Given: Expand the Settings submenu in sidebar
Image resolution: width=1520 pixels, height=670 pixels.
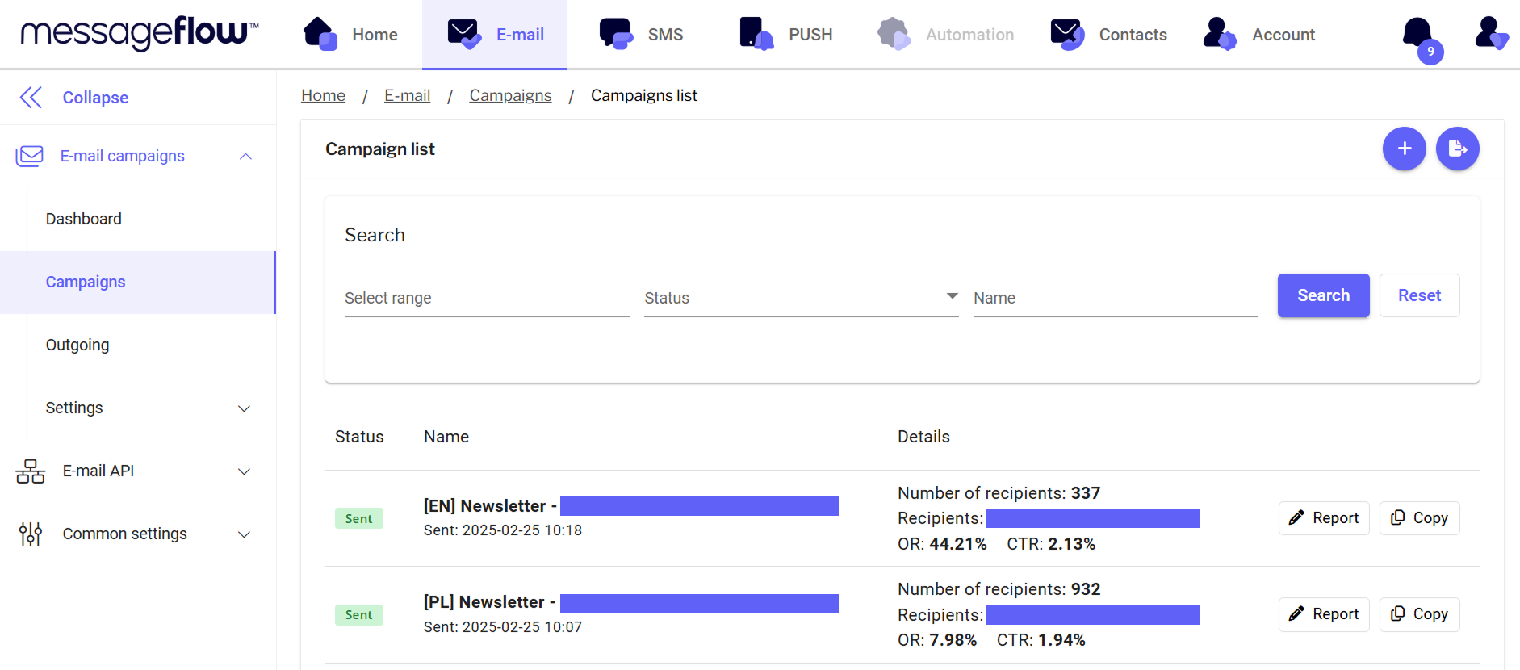Looking at the screenshot, I should pos(244,408).
